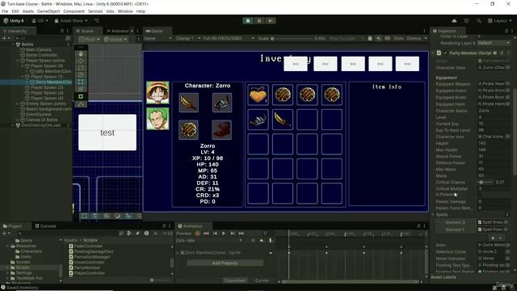The image size is (517, 291).
Task: Open the Window menu
Action: [125, 11]
